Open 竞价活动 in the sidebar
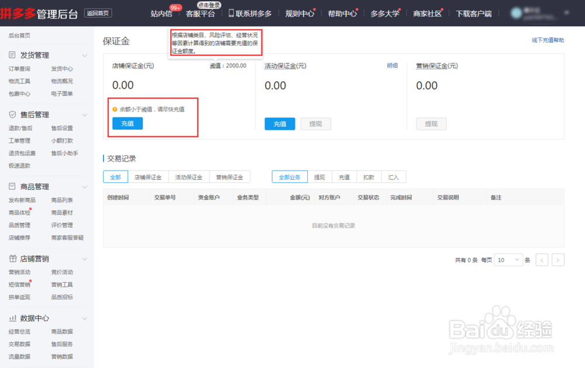Viewport: 585px width, 368px height. pyautogui.click(x=62, y=272)
